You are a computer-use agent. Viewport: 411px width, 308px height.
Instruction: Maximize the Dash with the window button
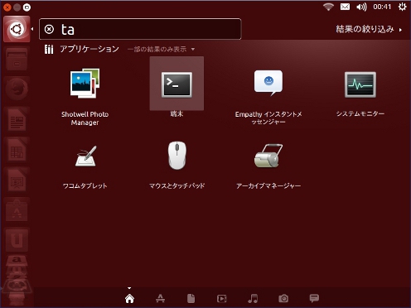click(x=27, y=7)
